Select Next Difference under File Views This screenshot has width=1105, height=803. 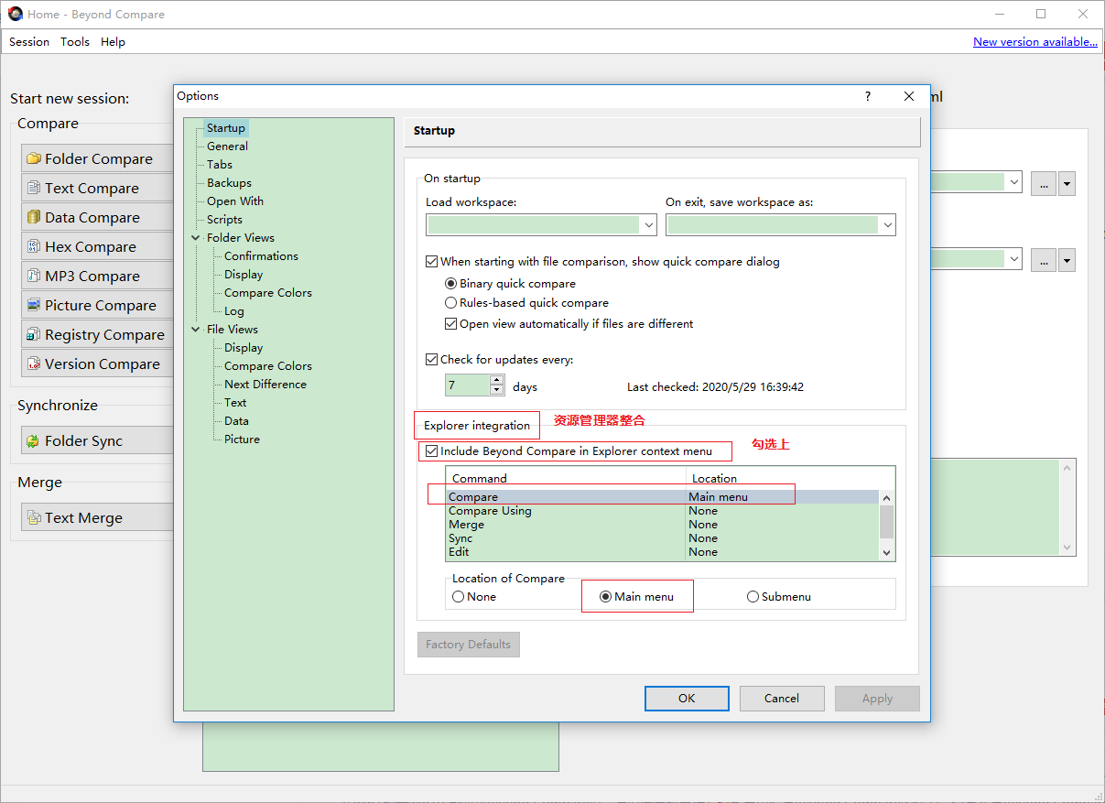[x=265, y=385]
